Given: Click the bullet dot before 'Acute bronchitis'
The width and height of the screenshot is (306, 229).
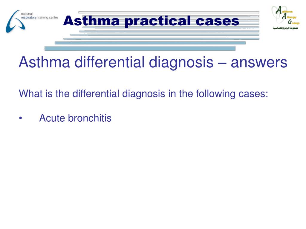Looking at the screenshot, I should click(21, 118).
